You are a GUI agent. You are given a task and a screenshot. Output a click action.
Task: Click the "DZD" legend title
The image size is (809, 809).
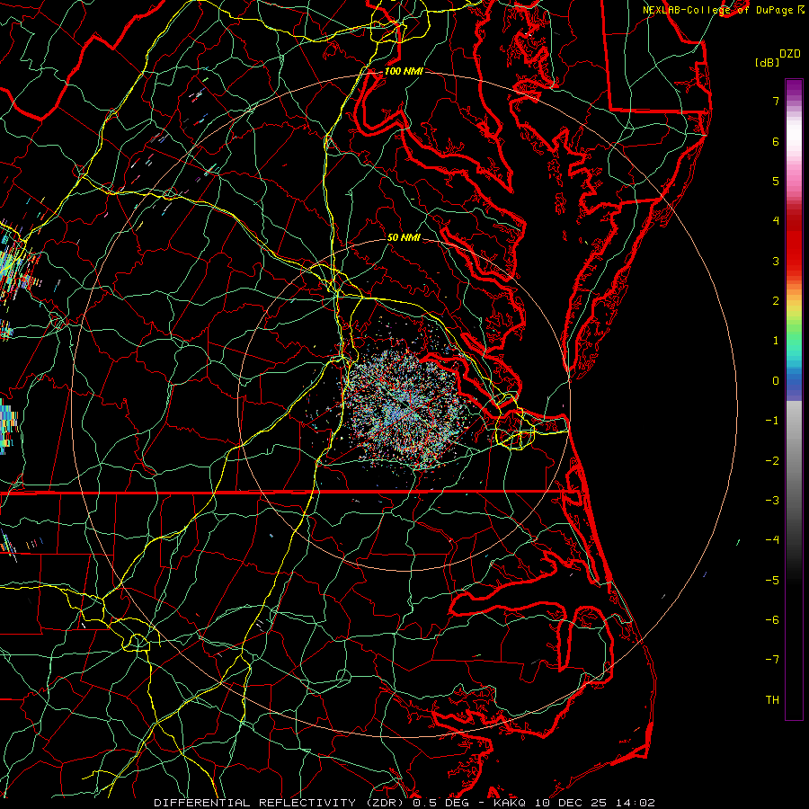pos(790,54)
